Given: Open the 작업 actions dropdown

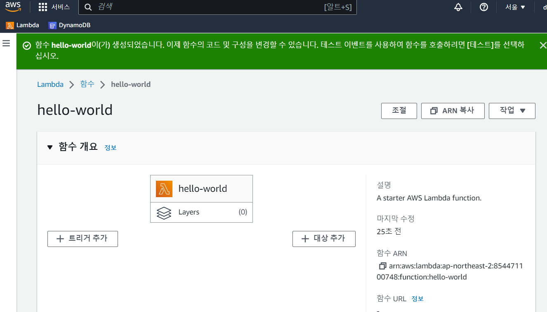Looking at the screenshot, I should (x=512, y=111).
